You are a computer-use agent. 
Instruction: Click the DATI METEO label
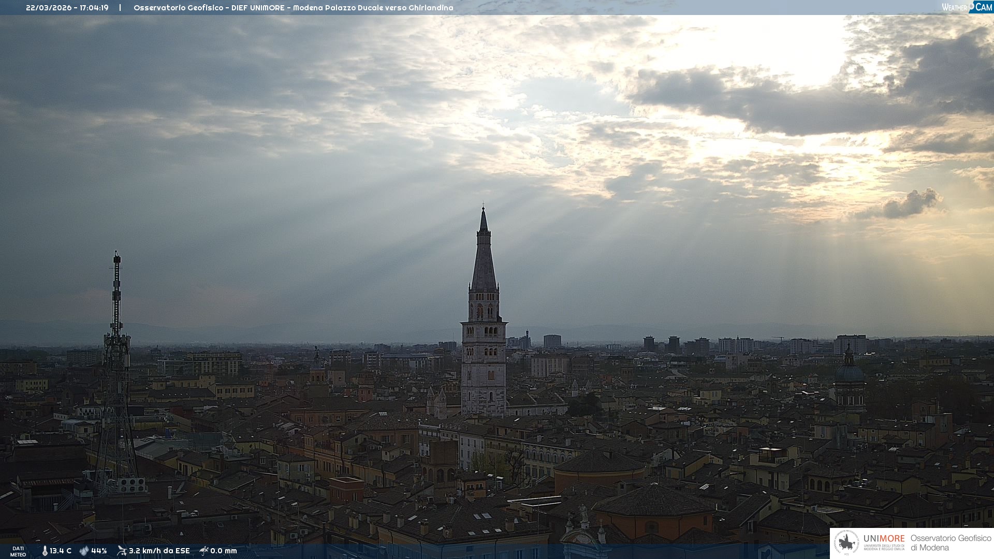[18, 551]
